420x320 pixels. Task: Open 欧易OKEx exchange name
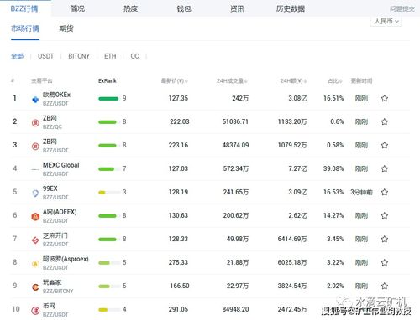coord(56,95)
